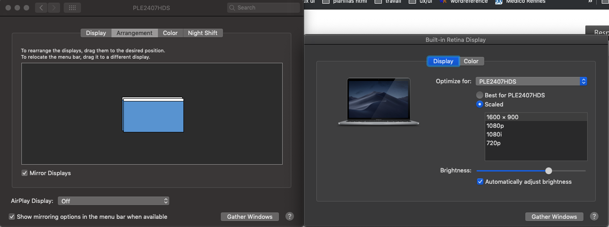Switch to the Arrangement tab
Viewport: 609px width, 227px height.
coord(134,33)
